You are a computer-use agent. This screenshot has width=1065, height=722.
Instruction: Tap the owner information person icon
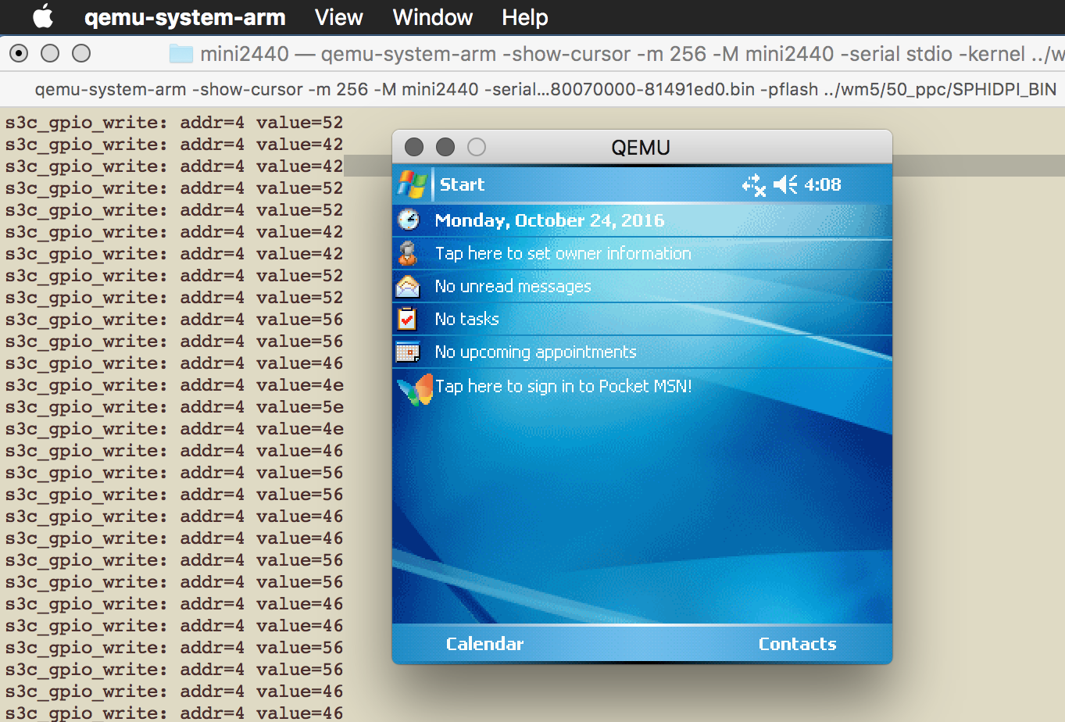(x=408, y=253)
